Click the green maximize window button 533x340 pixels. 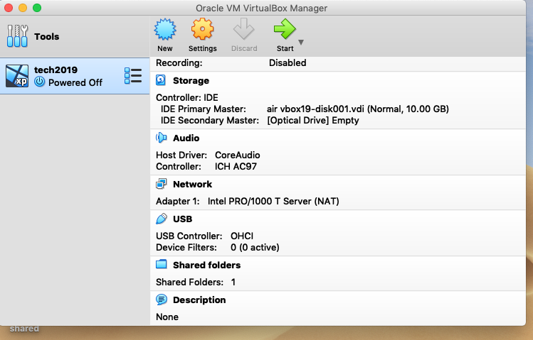tap(37, 8)
